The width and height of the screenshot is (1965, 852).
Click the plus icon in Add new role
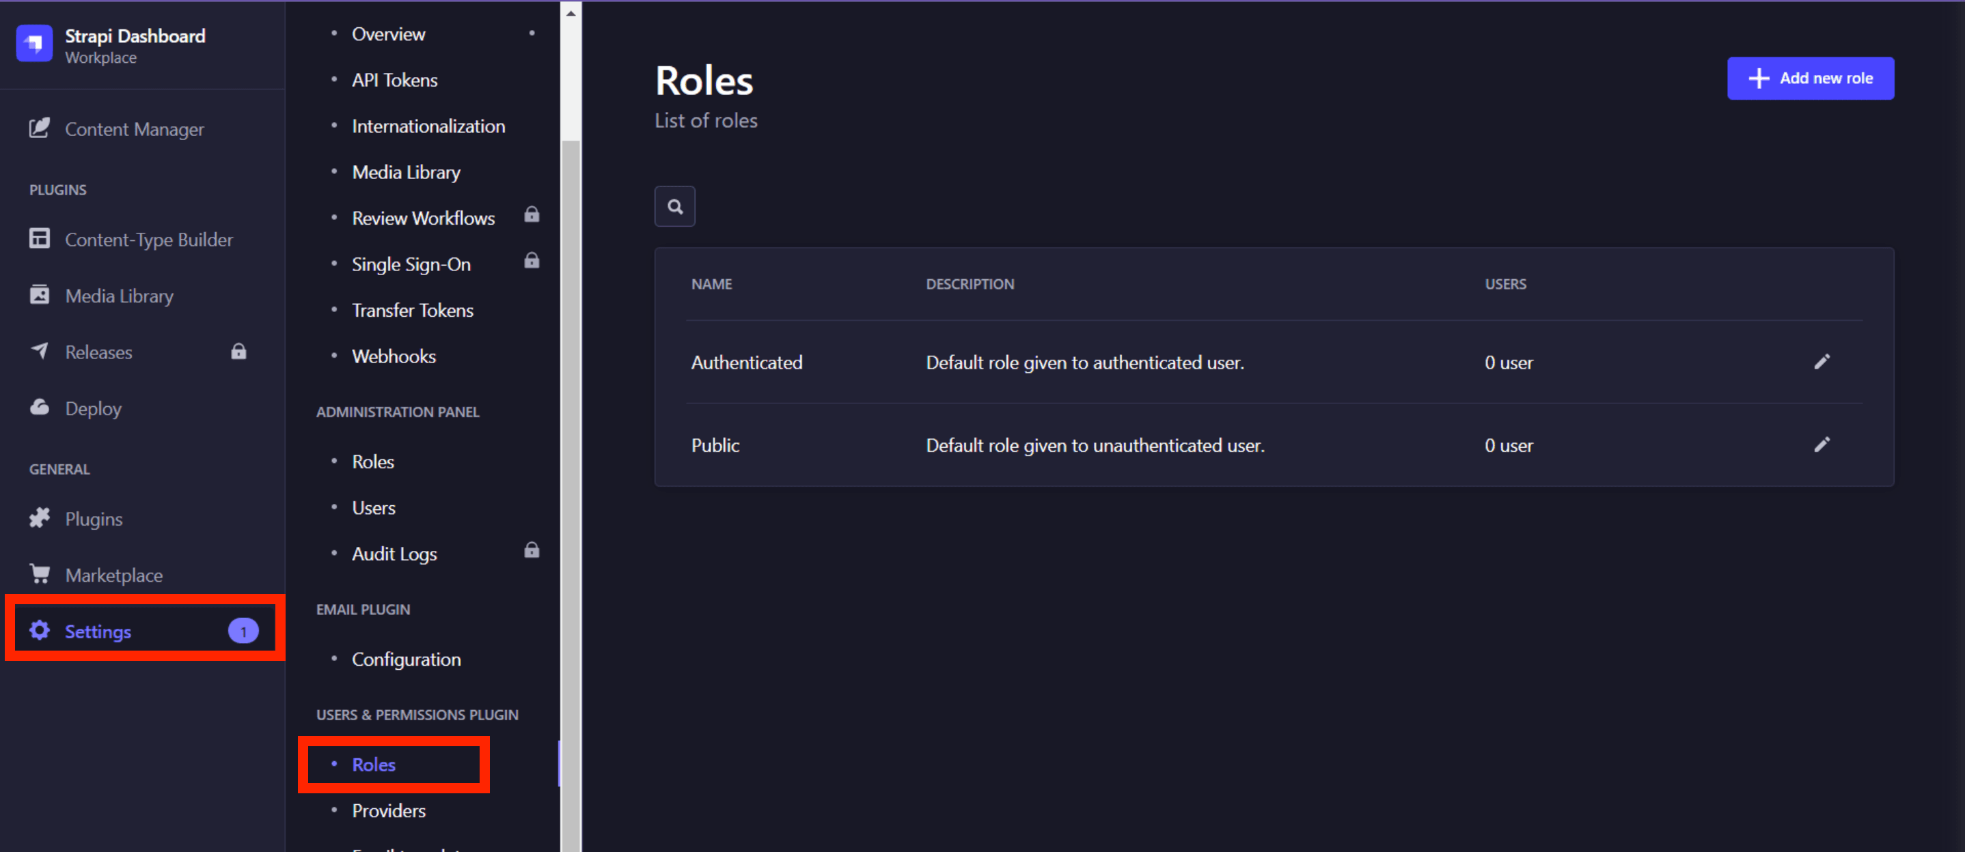(1759, 79)
